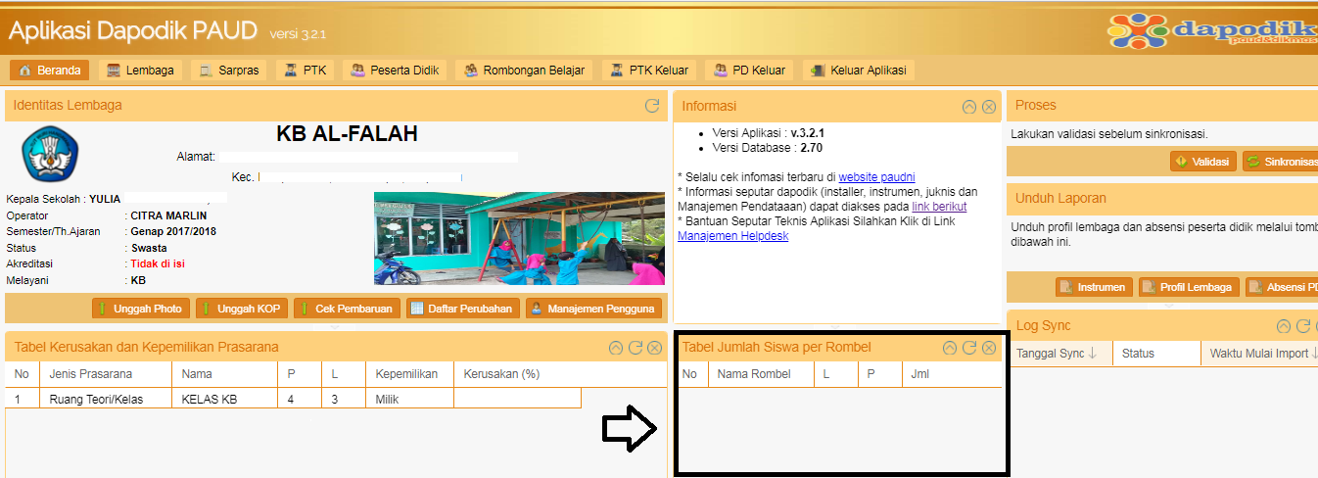
Task: Open Manajemen Pengguna
Action: (593, 309)
